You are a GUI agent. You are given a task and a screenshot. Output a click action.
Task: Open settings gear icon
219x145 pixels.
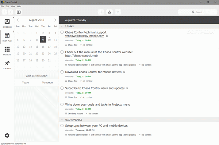pyautogui.click(x=7, y=135)
